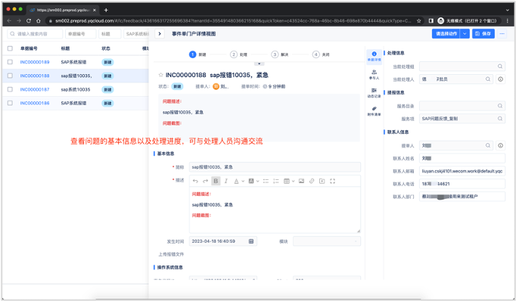Image resolution: width=516 pixels, height=301 pixels.
Task: Switch to the attachments list tab
Action: pos(374,111)
